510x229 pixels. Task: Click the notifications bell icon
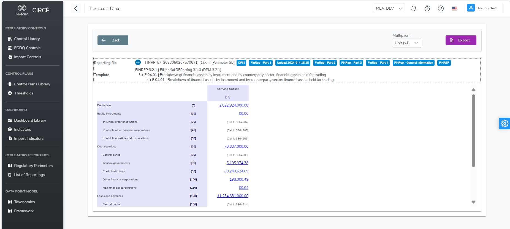pyautogui.click(x=414, y=9)
